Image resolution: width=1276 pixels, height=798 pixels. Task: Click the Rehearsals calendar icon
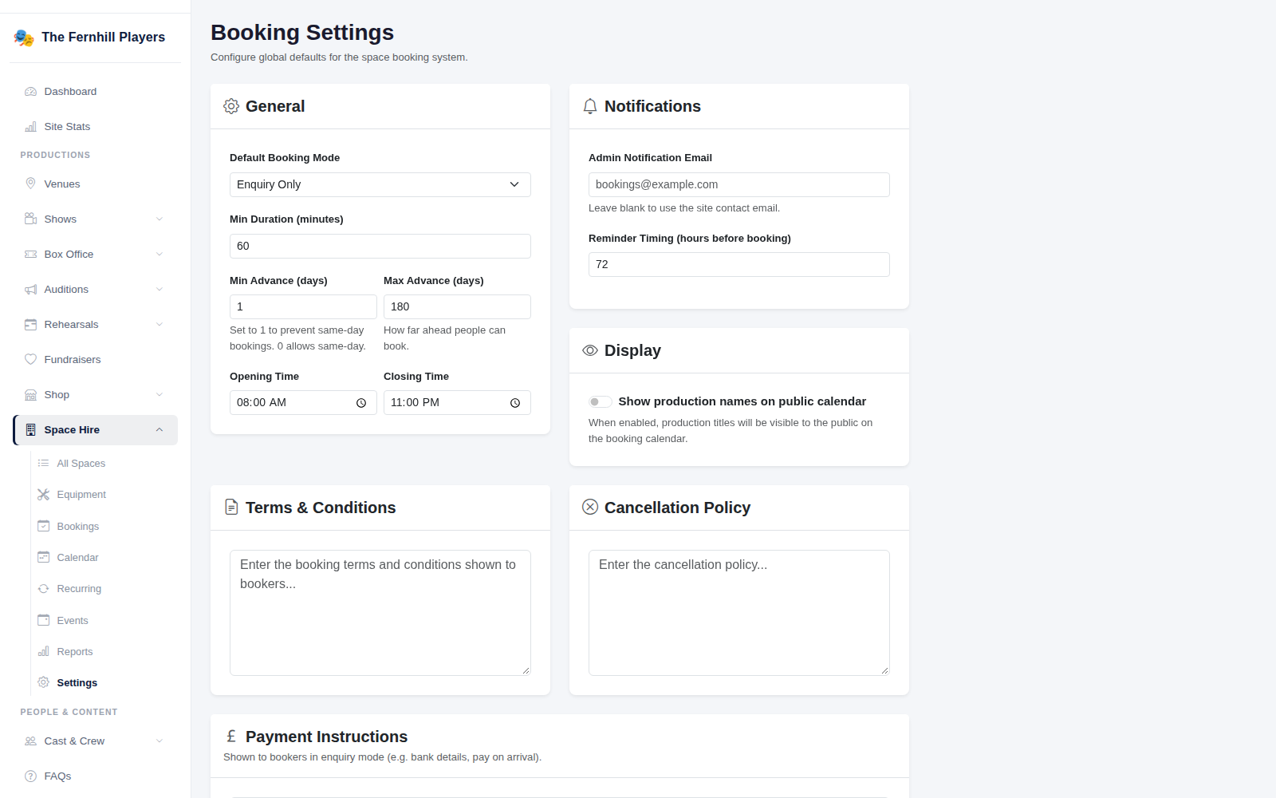(31, 325)
